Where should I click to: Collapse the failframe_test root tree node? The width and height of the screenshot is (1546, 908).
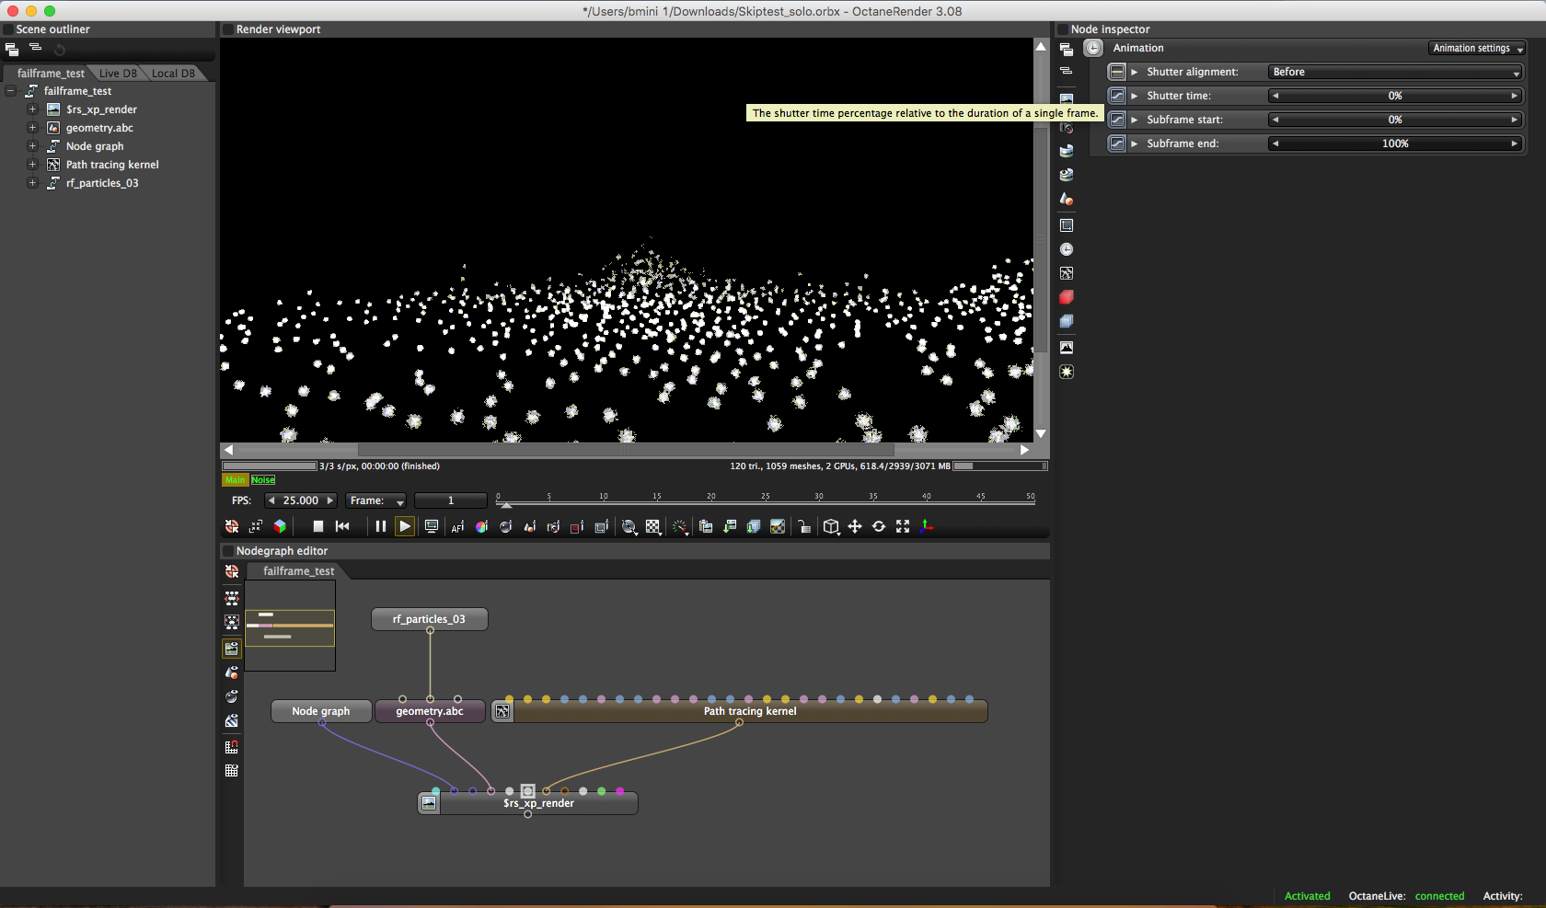11,91
